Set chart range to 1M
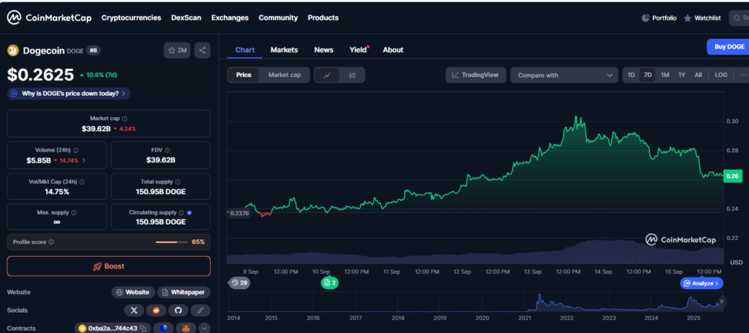749x333 pixels. pos(665,75)
